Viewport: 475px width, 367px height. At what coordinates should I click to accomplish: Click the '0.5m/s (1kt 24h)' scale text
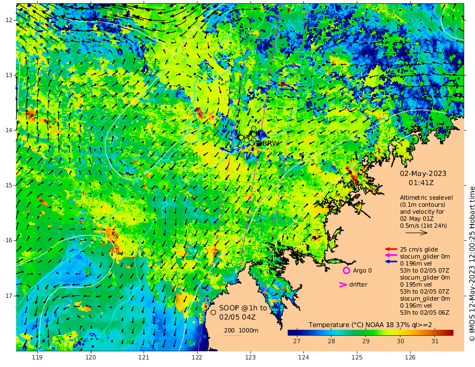[424, 226]
